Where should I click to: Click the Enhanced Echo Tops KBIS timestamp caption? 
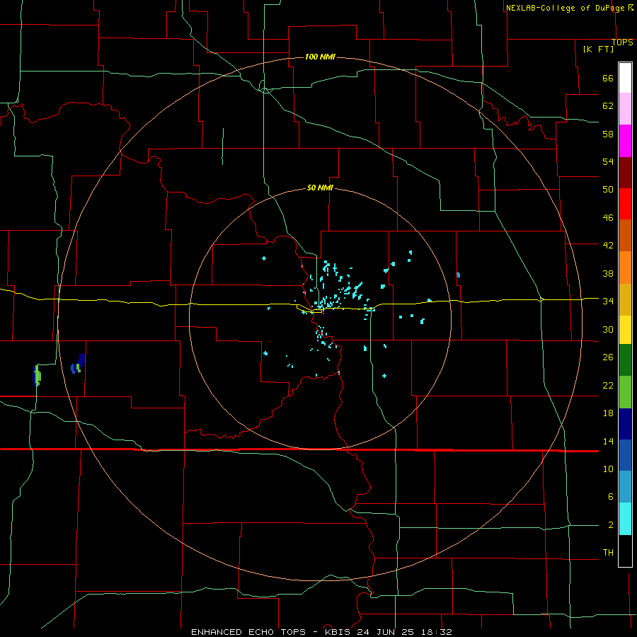(321, 632)
